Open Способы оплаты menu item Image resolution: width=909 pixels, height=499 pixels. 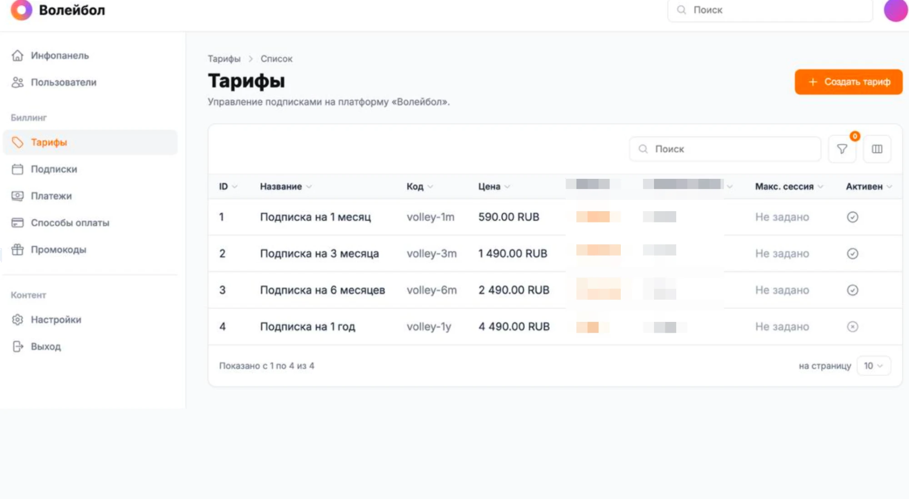pyautogui.click(x=90, y=222)
